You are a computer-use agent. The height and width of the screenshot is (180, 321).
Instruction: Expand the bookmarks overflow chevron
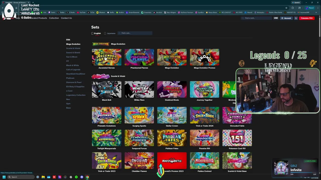316,12
